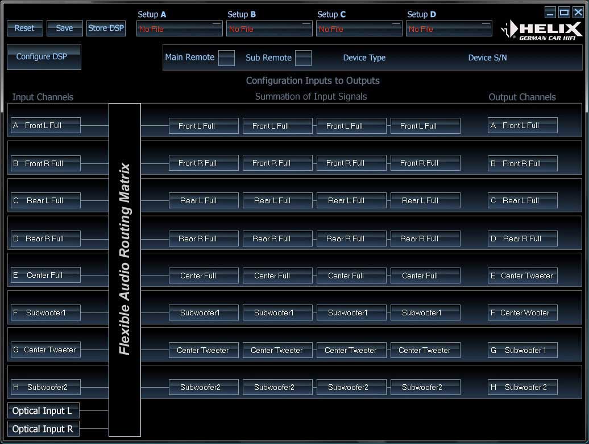Close the DSP software window
589x444 pixels.
coord(578,13)
